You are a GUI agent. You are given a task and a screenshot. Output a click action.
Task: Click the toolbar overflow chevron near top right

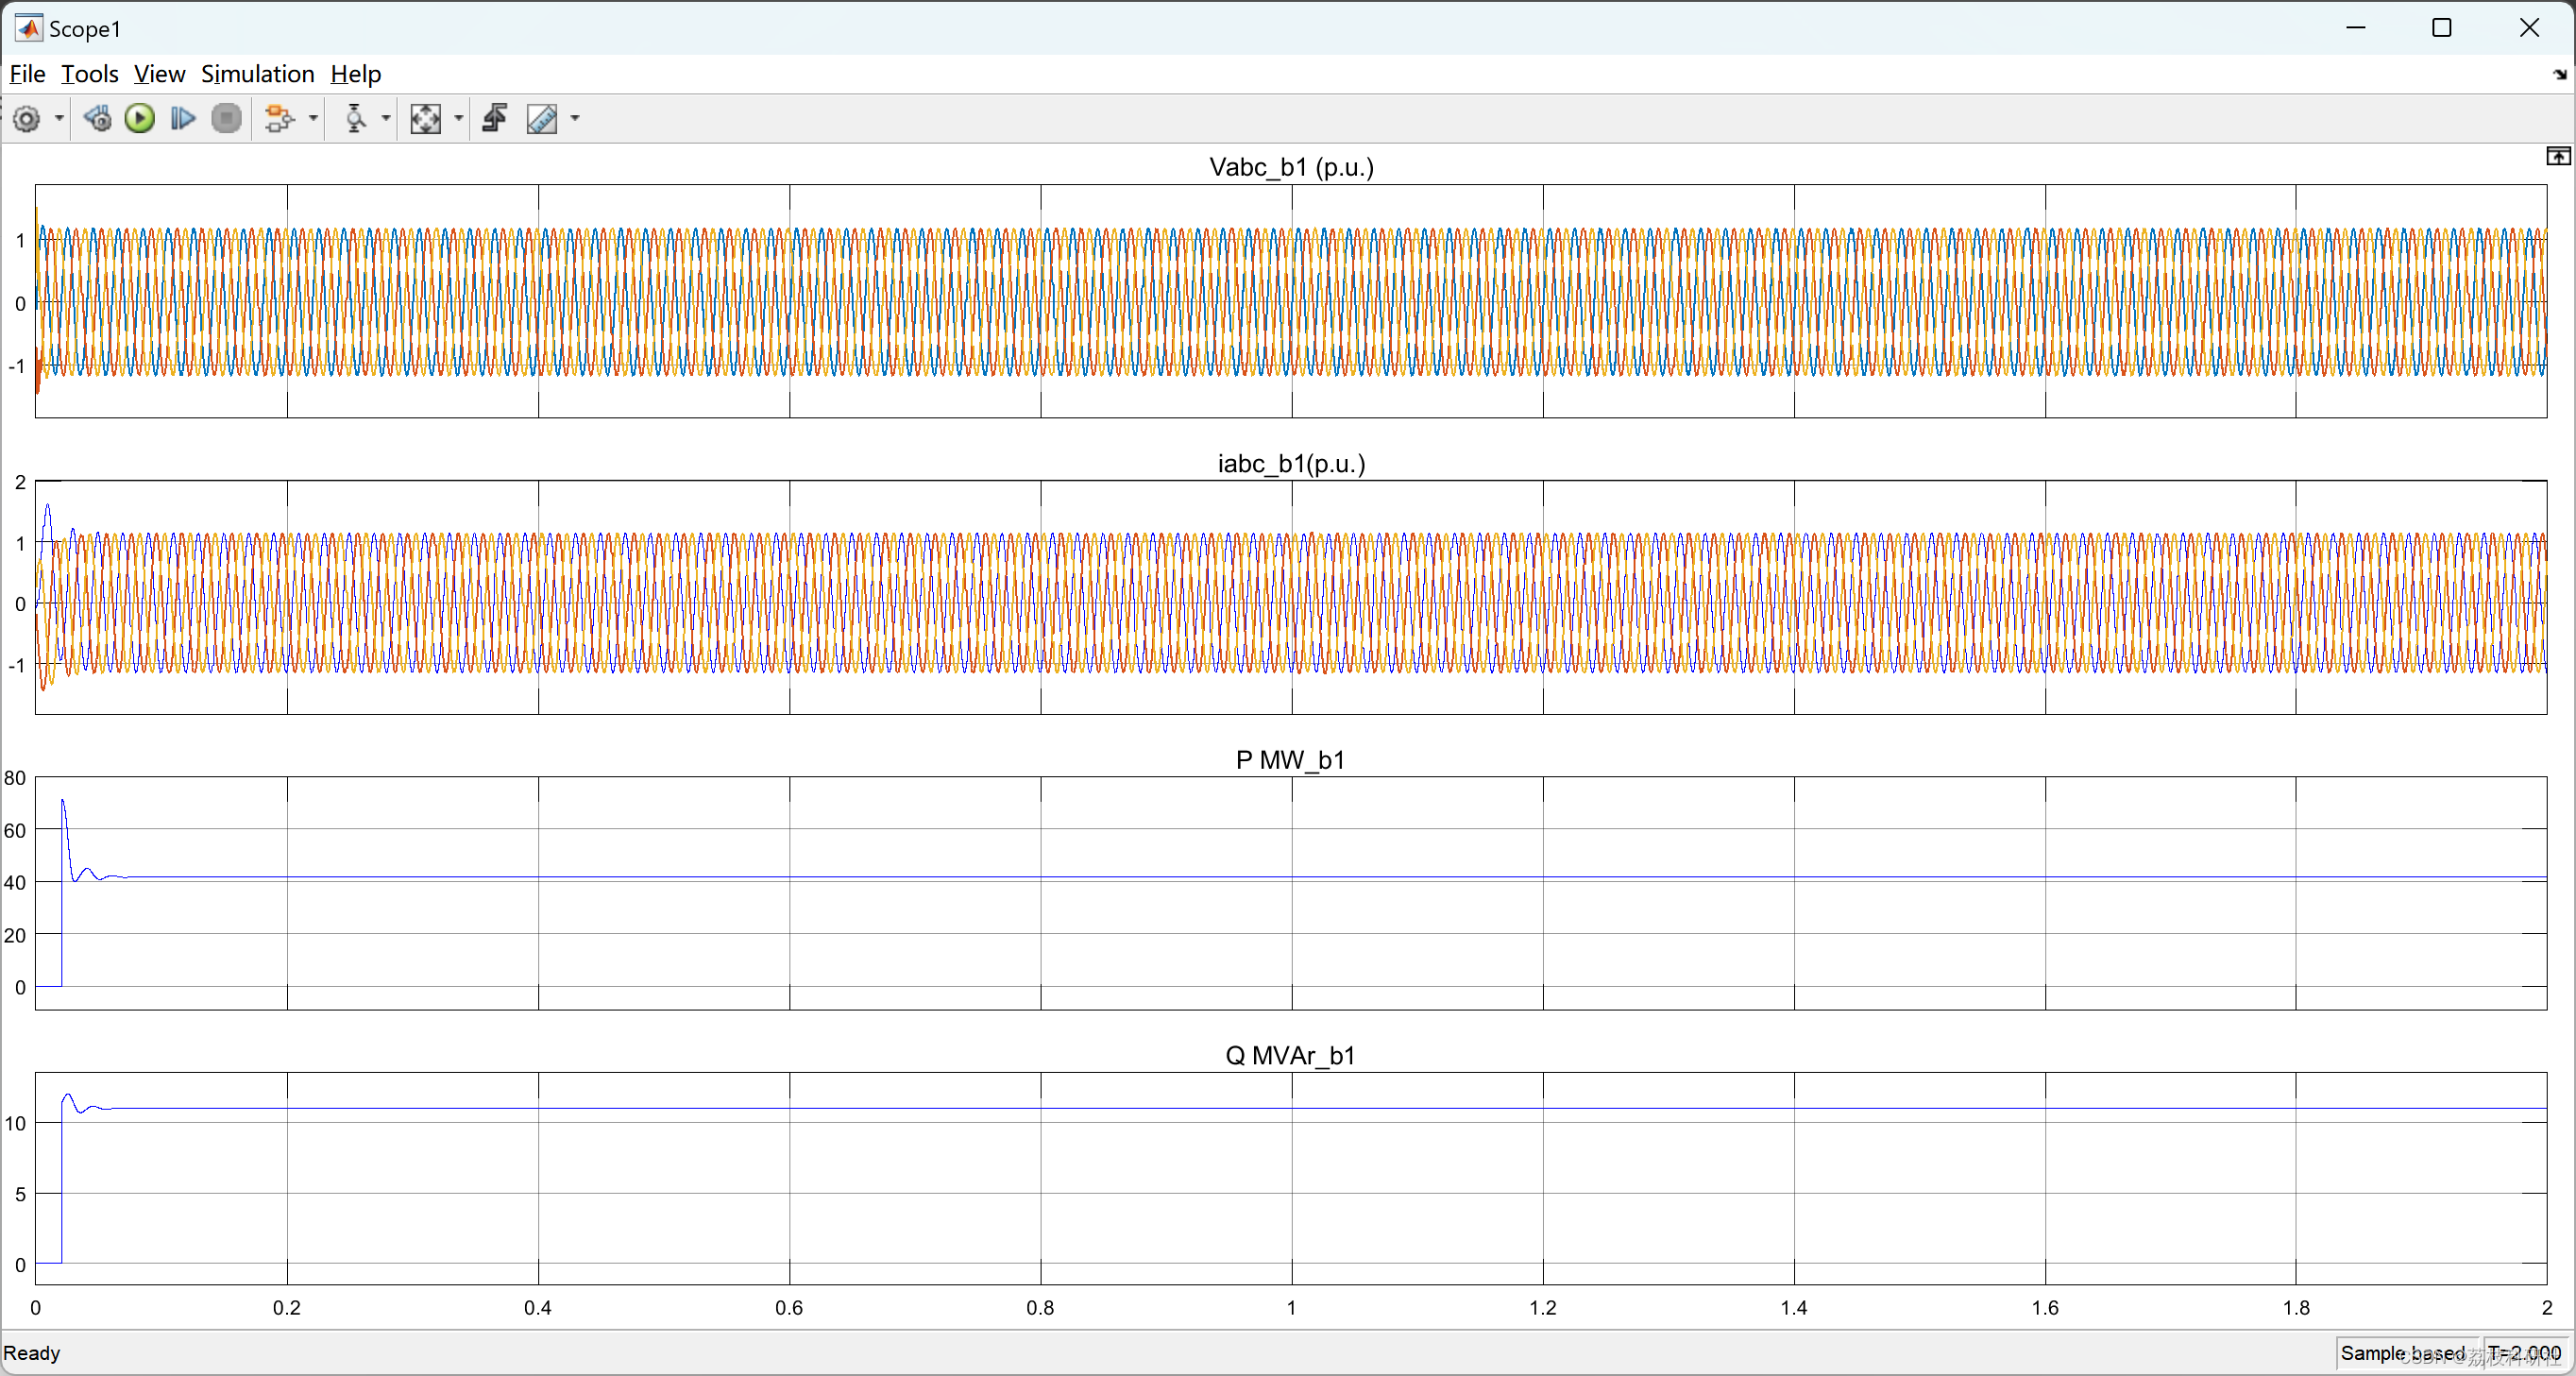click(x=2560, y=74)
